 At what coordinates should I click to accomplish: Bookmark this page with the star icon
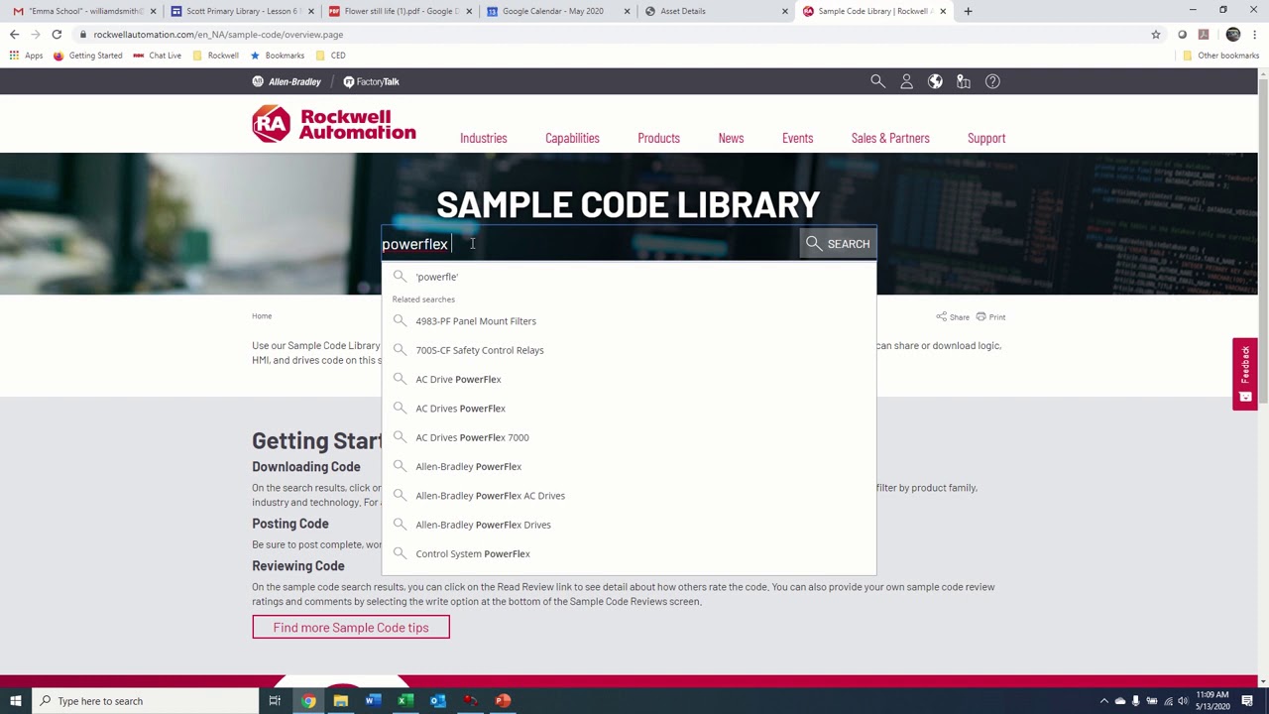click(1156, 35)
